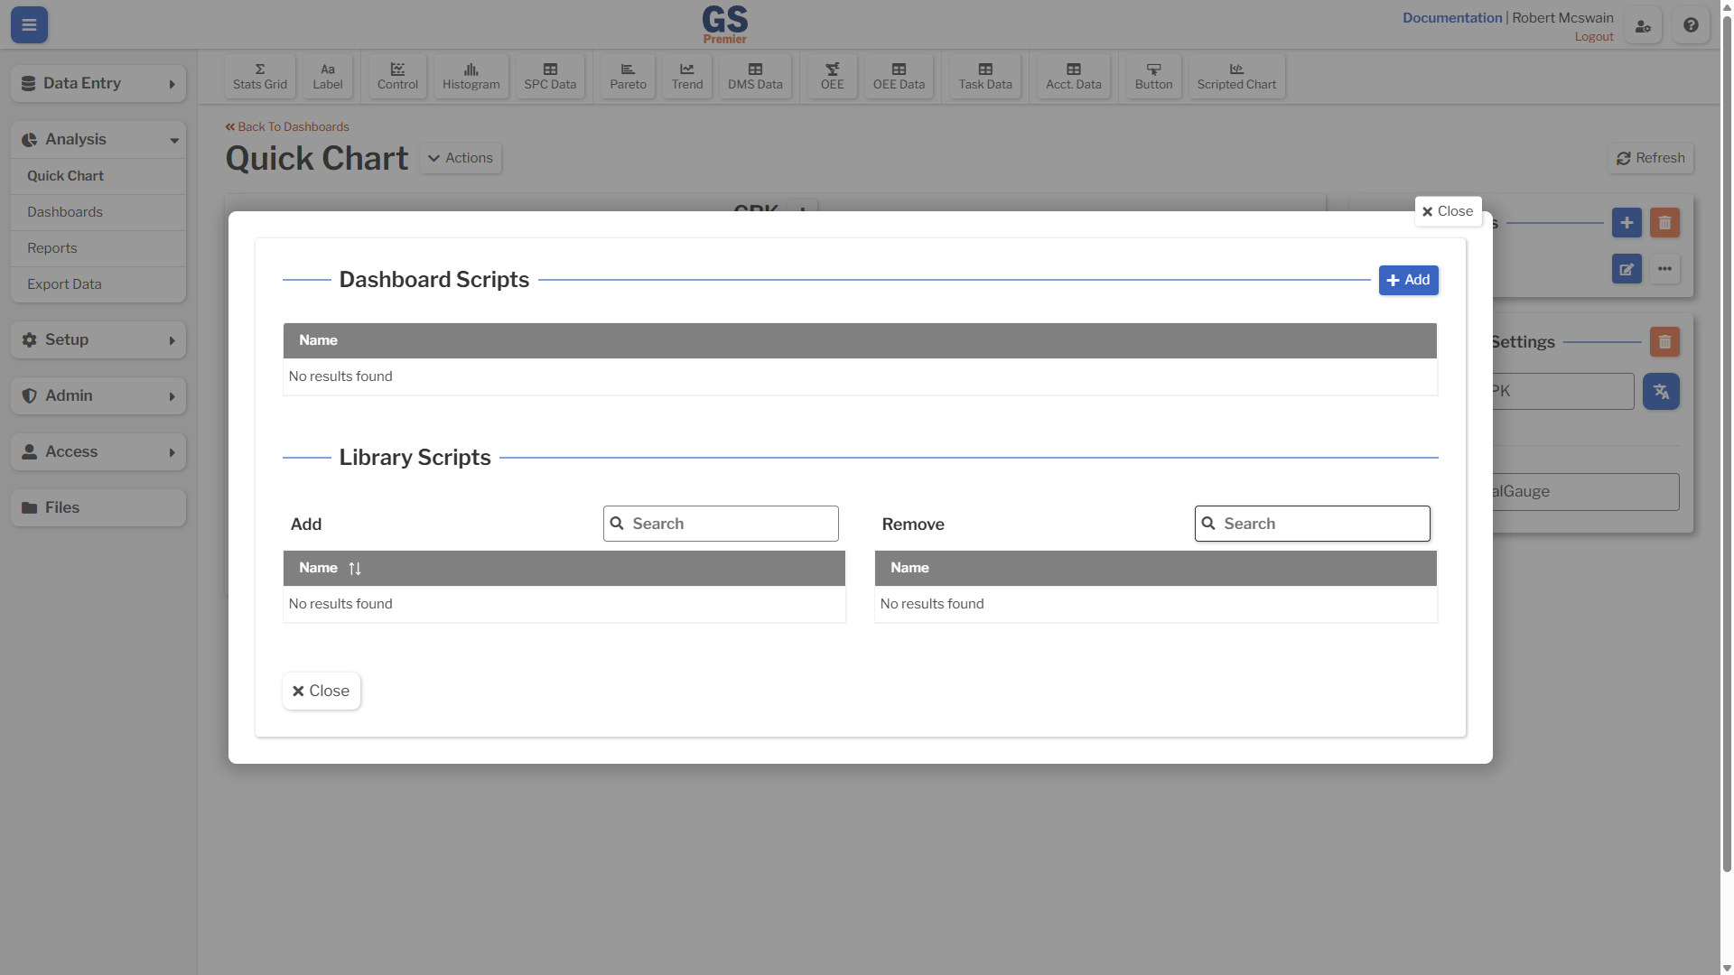Collapse the Analysis menu
This screenshot has width=1734, height=975.
tap(98, 139)
